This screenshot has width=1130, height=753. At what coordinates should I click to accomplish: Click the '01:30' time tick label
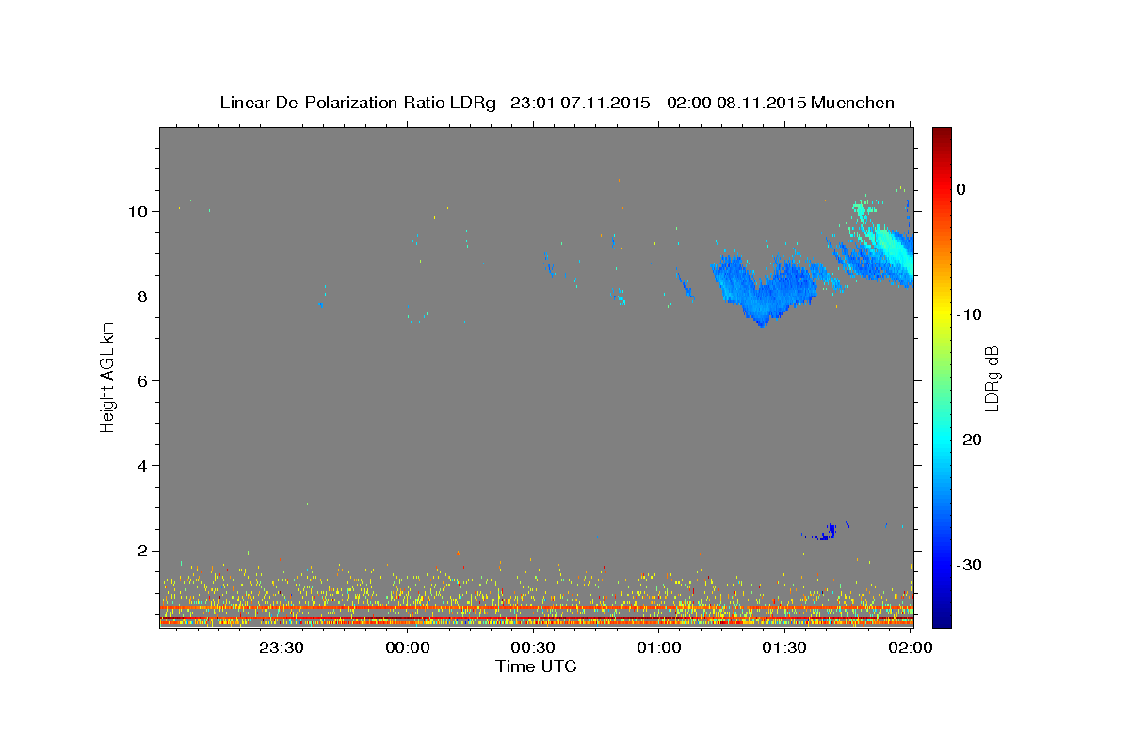pyautogui.click(x=784, y=648)
